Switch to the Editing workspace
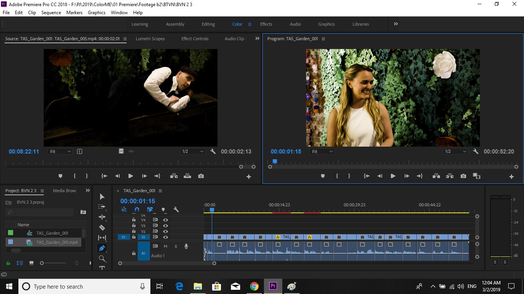 (x=208, y=24)
